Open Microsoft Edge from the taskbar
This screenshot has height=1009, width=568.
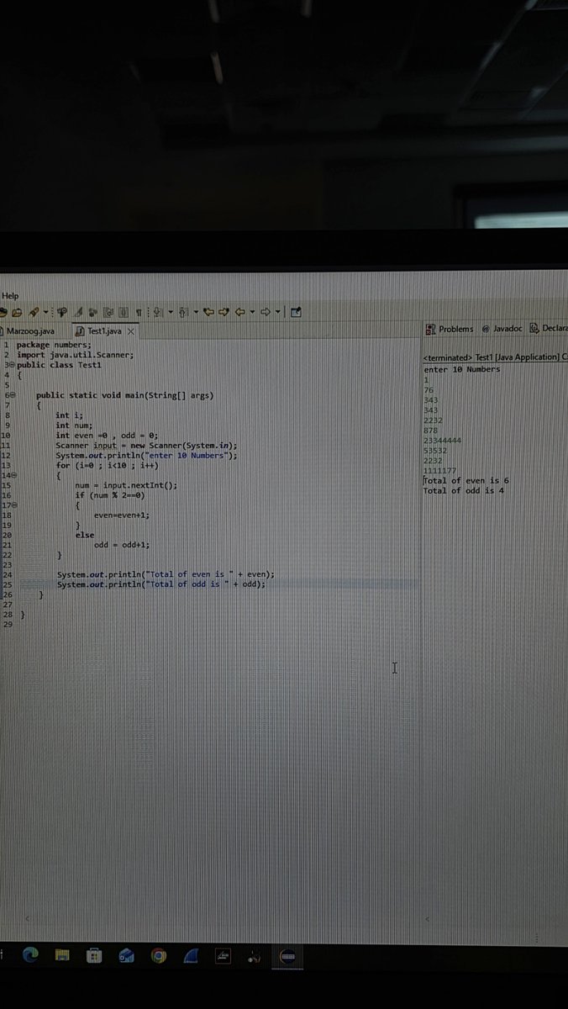[31, 955]
